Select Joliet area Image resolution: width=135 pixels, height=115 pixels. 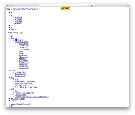click(21, 51)
